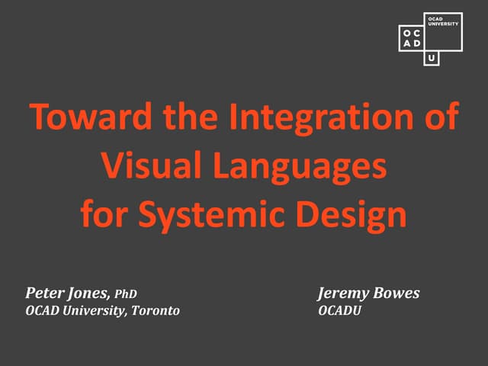
Task: Click the 'OCAD University, Toronto' affiliation
Action: click(x=103, y=311)
